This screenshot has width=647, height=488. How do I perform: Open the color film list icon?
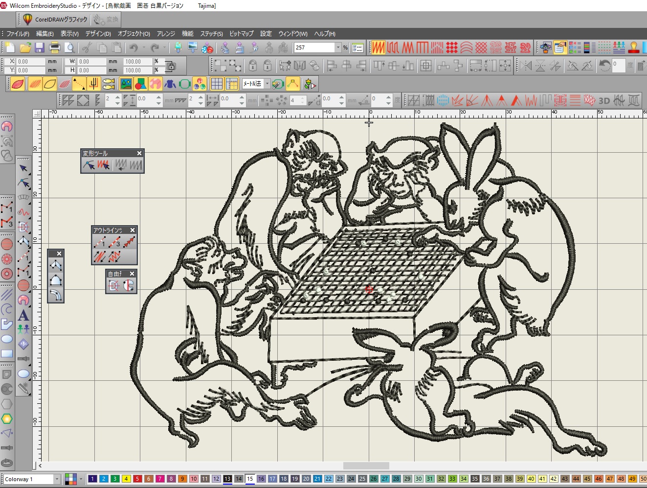coord(590,47)
